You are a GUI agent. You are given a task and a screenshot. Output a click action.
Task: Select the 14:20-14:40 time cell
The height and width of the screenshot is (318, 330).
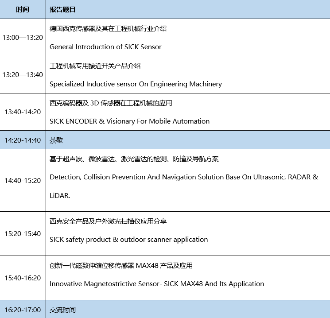[23, 140]
